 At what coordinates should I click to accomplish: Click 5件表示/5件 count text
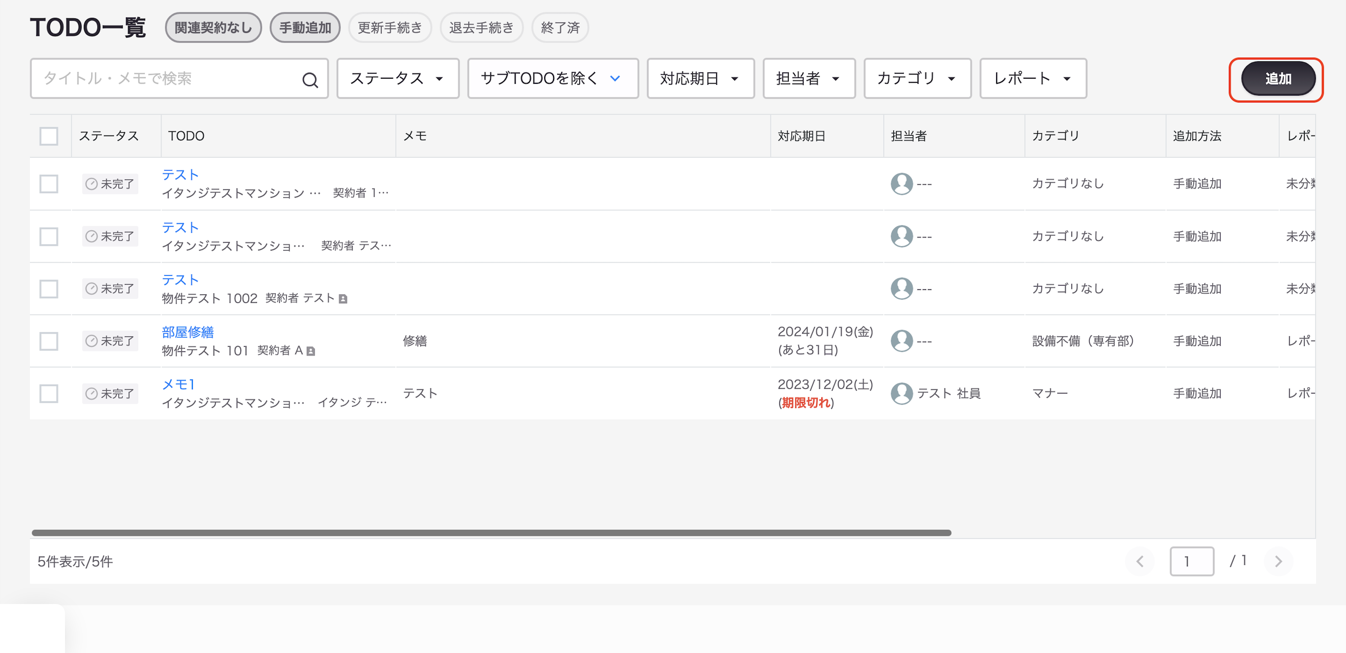(75, 561)
